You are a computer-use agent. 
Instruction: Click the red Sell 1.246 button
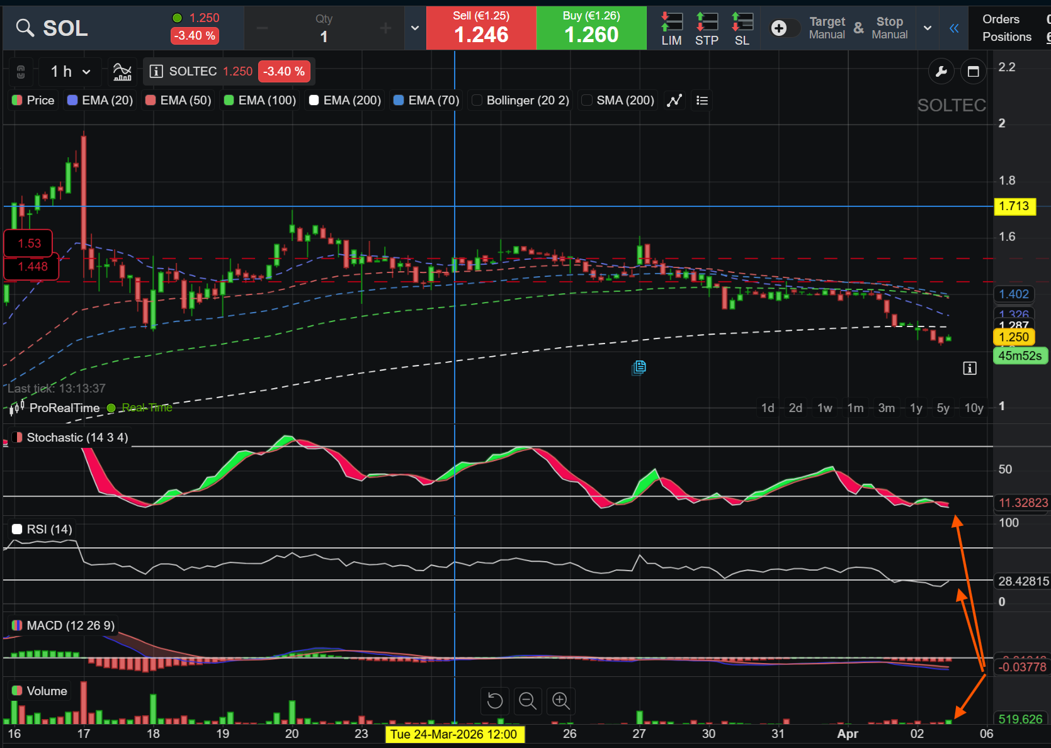click(481, 28)
